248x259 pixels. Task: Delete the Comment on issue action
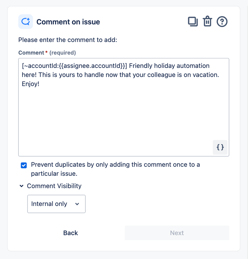[x=207, y=22]
